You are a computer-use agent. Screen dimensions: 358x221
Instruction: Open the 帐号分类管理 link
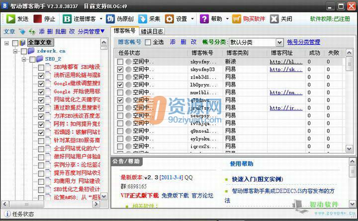coord(303,42)
